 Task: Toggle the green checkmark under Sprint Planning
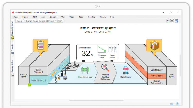(29, 85)
